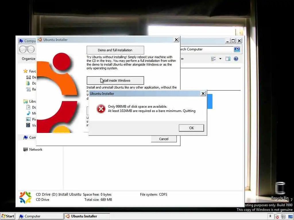
Task: Click Ubuntu logo icon in installer title bar
Action: click(40, 40)
